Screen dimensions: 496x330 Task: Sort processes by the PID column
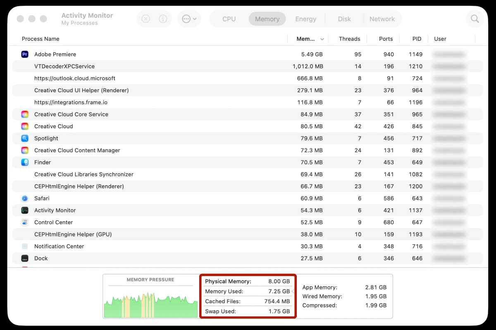click(417, 39)
